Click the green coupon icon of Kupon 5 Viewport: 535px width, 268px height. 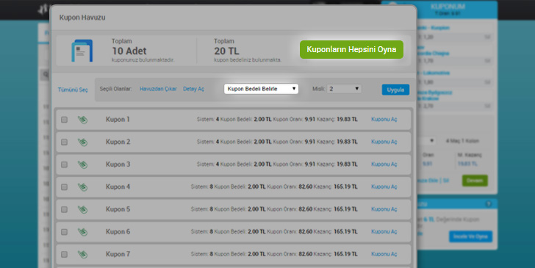pyautogui.click(x=82, y=210)
